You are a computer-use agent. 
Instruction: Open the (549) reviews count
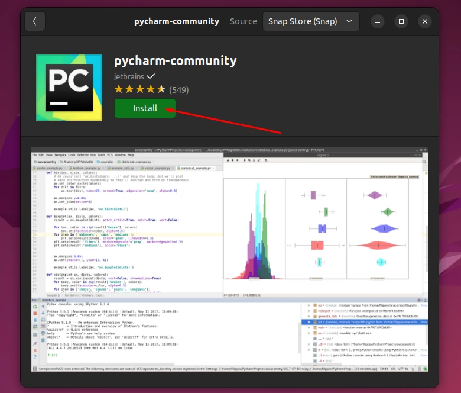click(x=178, y=90)
